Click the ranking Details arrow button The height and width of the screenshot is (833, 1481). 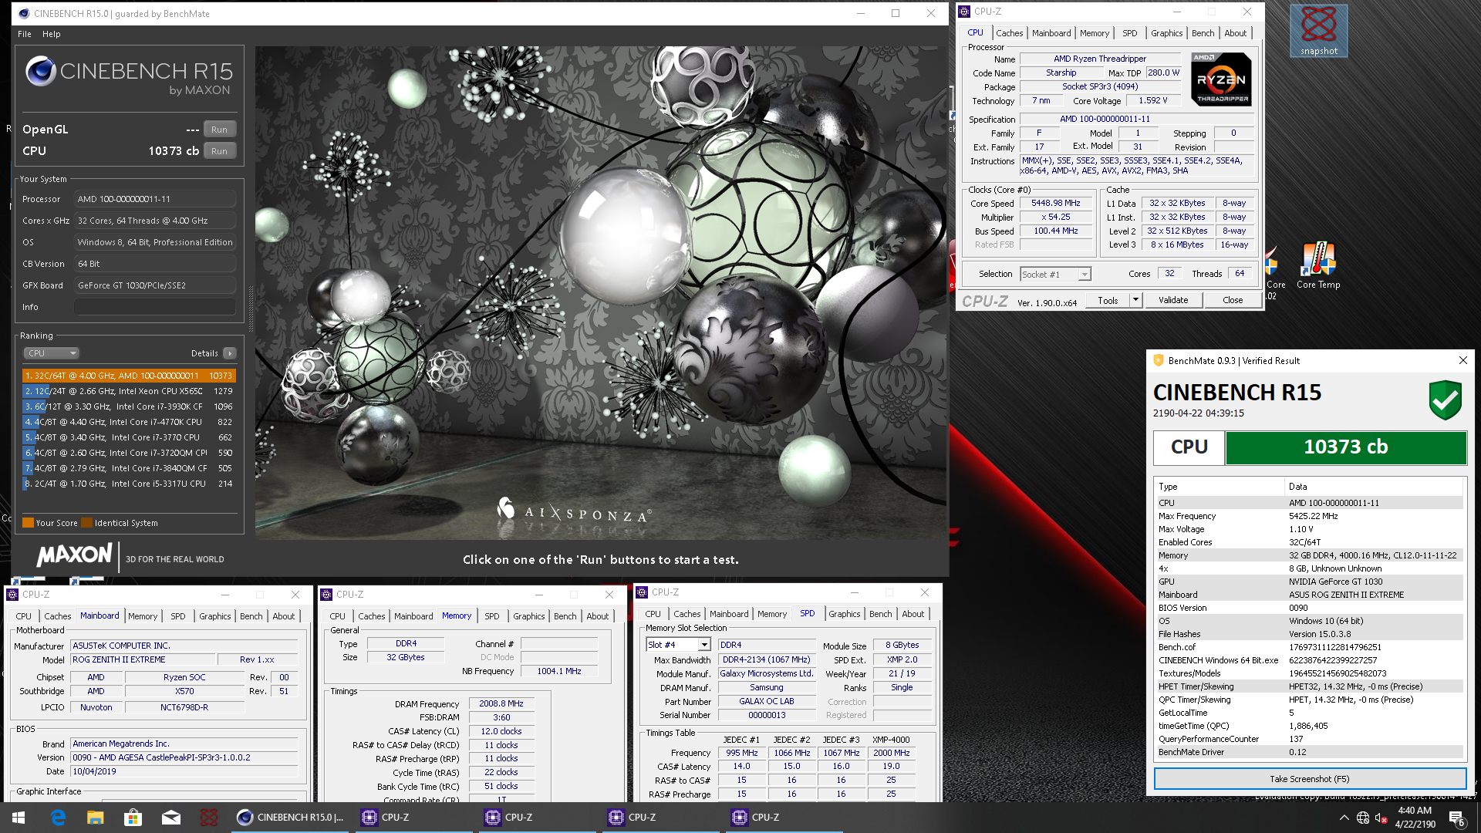pos(230,353)
